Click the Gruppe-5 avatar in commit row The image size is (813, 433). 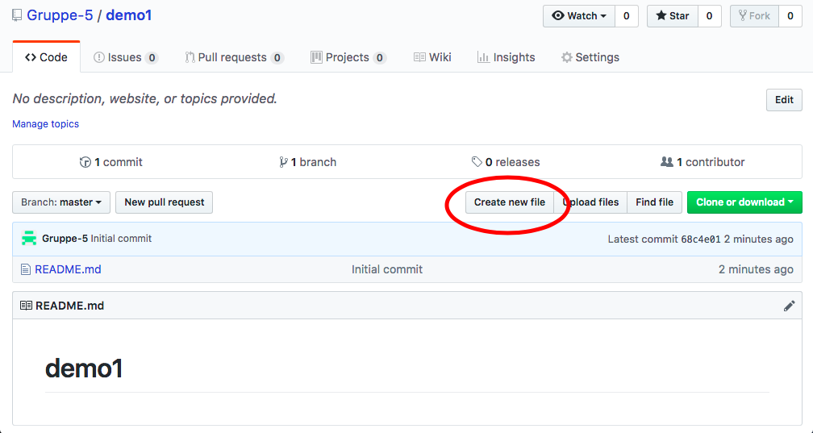[29, 239]
